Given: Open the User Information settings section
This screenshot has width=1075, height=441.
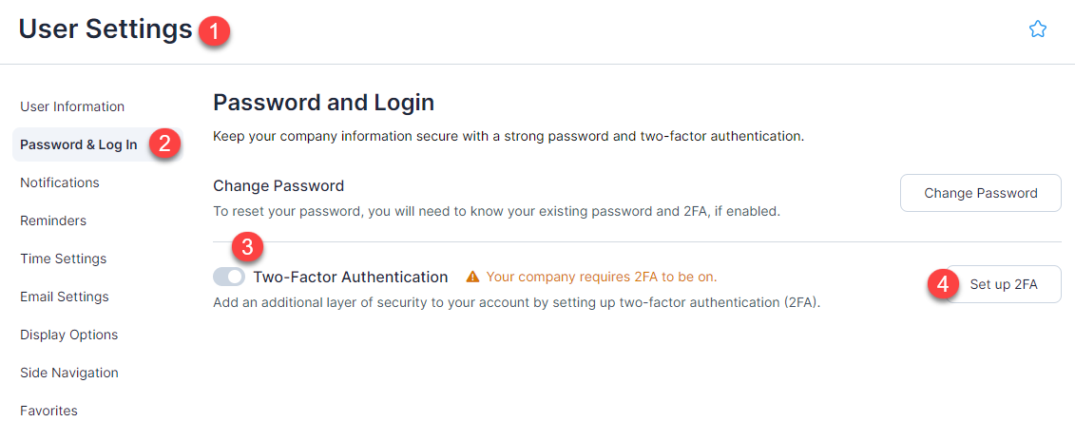Looking at the screenshot, I should point(72,106).
